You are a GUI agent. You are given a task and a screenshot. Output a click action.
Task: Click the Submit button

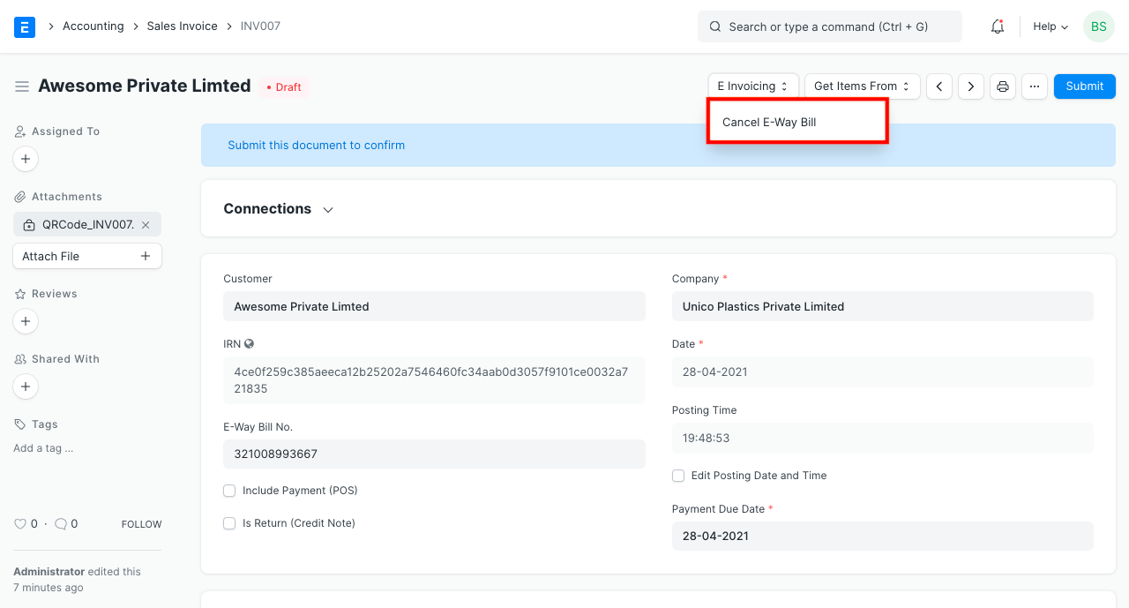1084,86
